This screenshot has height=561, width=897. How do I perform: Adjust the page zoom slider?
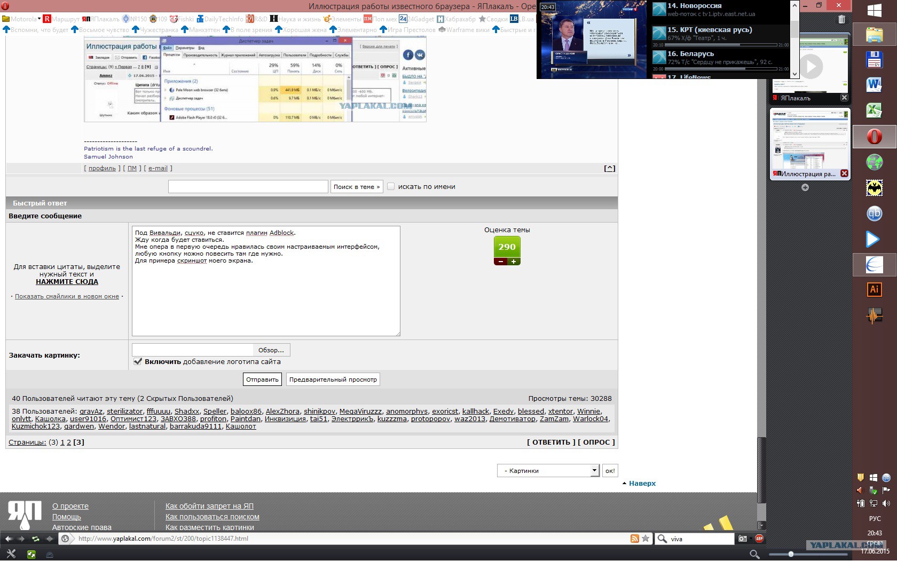tap(791, 554)
